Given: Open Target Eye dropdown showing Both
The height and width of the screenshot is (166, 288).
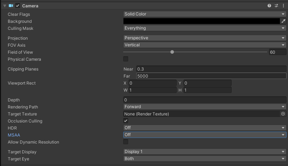Looking at the screenshot, I should click(205, 159).
